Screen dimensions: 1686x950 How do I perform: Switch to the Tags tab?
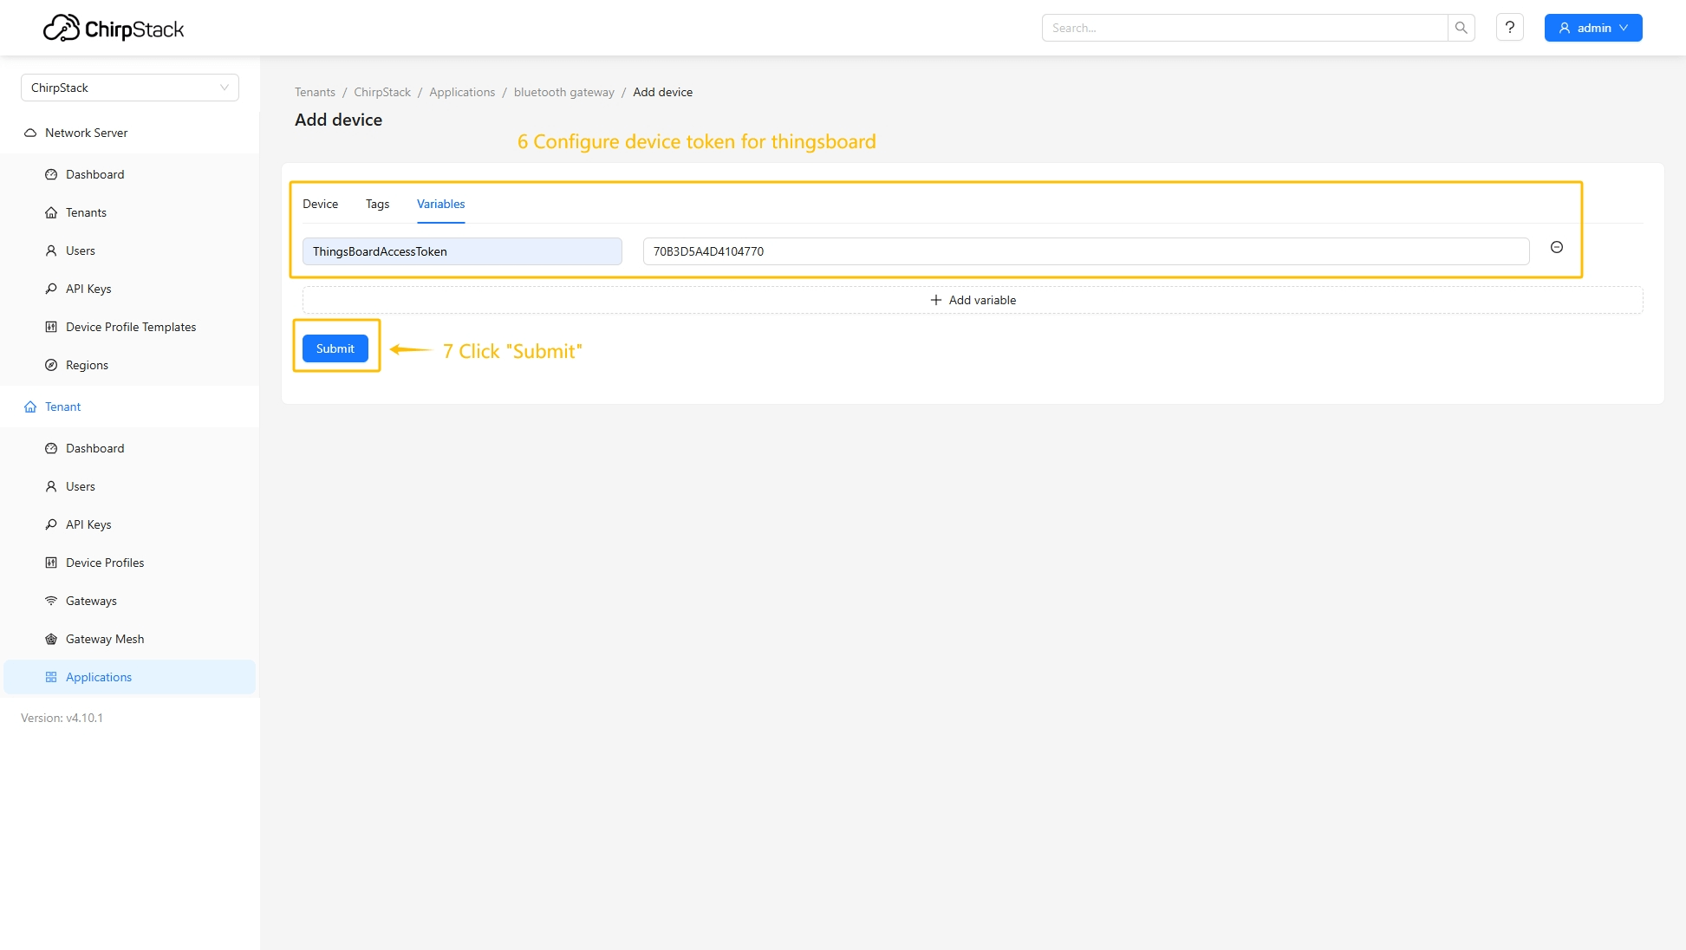377,205
